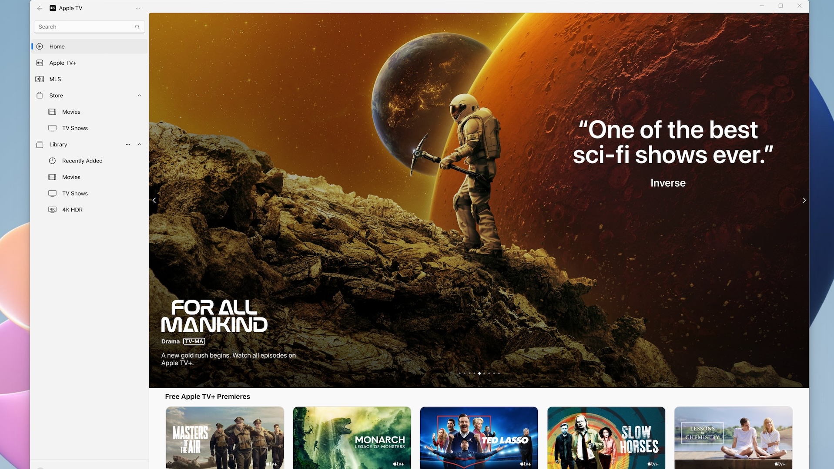The height and width of the screenshot is (469, 834).
Task: Open Store TV Shows label
Action: [x=75, y=128]
